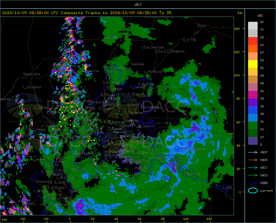The width and height of the screenshot is (276, 223).
Task: Click the timestamp header text '2024/10/09 08:38:00 UTC Composite'
Action: [x=42, y=13]
